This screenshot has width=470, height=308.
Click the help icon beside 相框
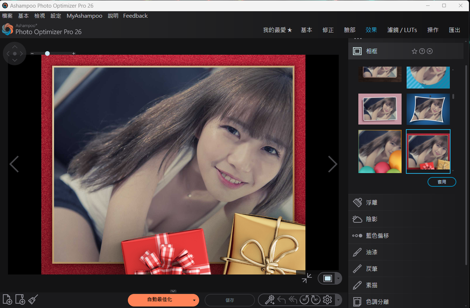tap(422, 51)
